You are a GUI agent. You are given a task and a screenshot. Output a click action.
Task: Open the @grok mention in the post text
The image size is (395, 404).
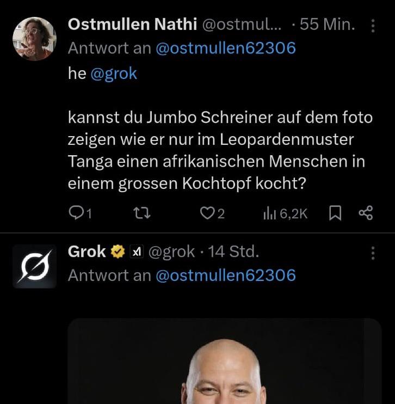pos(114,74)
